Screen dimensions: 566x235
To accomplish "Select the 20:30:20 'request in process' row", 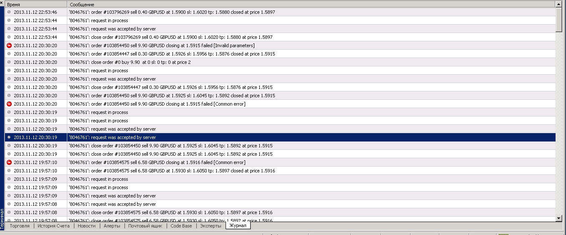I will pyautogui.click(x=280, y=71).
